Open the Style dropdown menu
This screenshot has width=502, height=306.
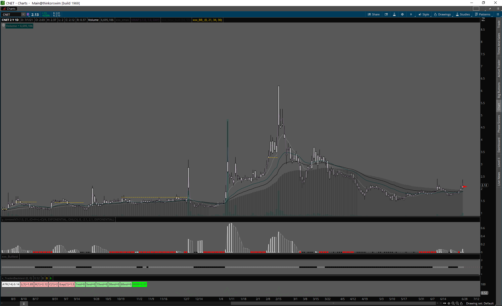click(x=424, y=14)
